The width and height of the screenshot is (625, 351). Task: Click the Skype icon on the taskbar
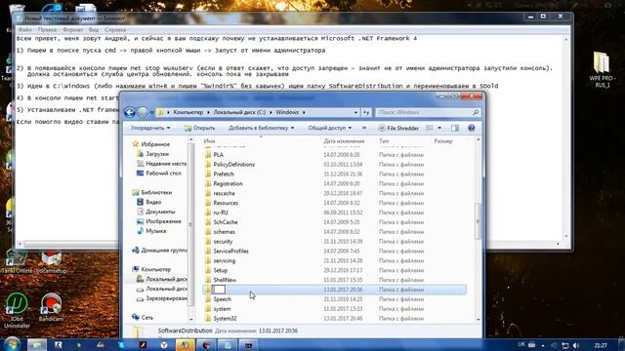pos(121,345)
